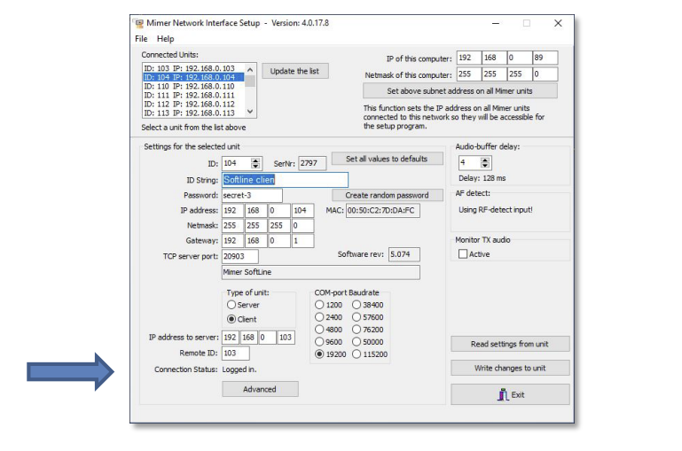
Task: Click Write changes to unit
Action: (x=510, y=368)
